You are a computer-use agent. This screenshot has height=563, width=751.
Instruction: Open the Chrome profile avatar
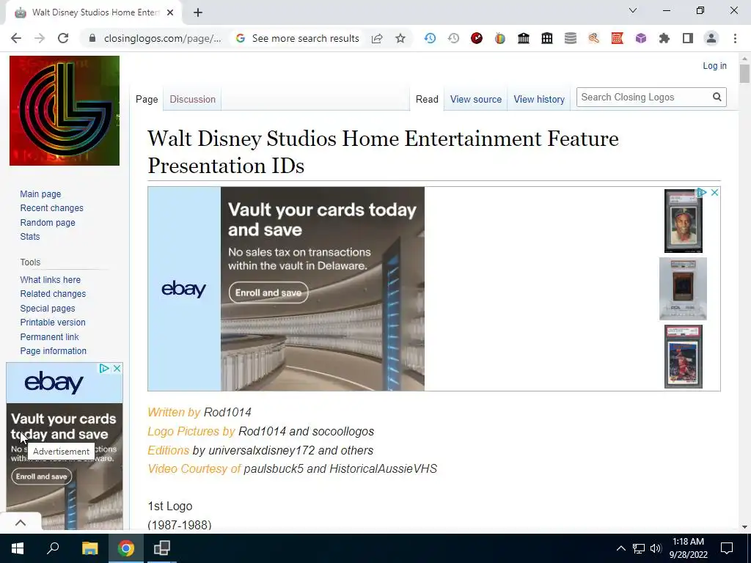711,38
